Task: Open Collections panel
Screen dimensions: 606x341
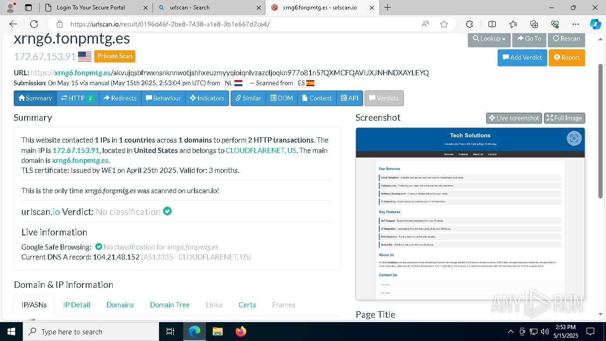Action: [x=534, y=24]
